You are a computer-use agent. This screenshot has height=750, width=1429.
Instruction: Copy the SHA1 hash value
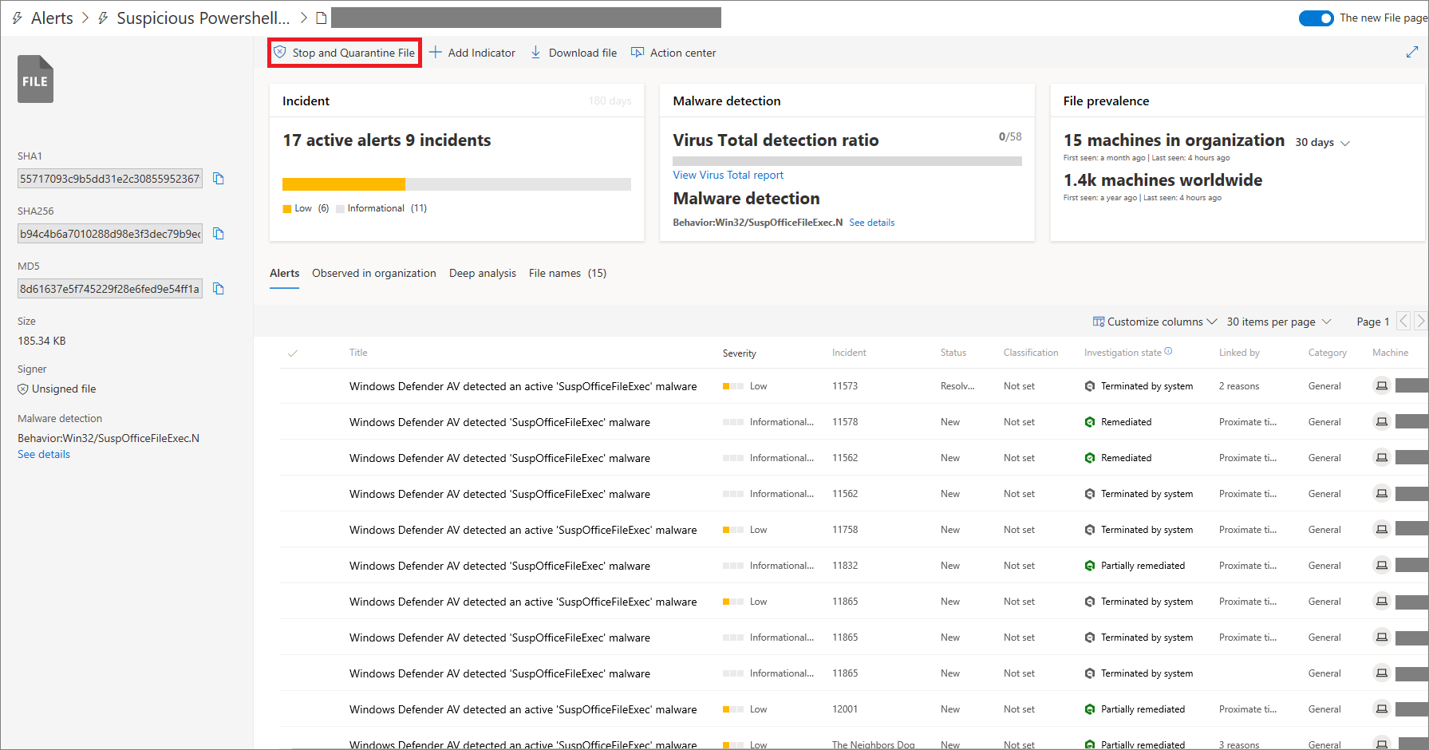219,179
